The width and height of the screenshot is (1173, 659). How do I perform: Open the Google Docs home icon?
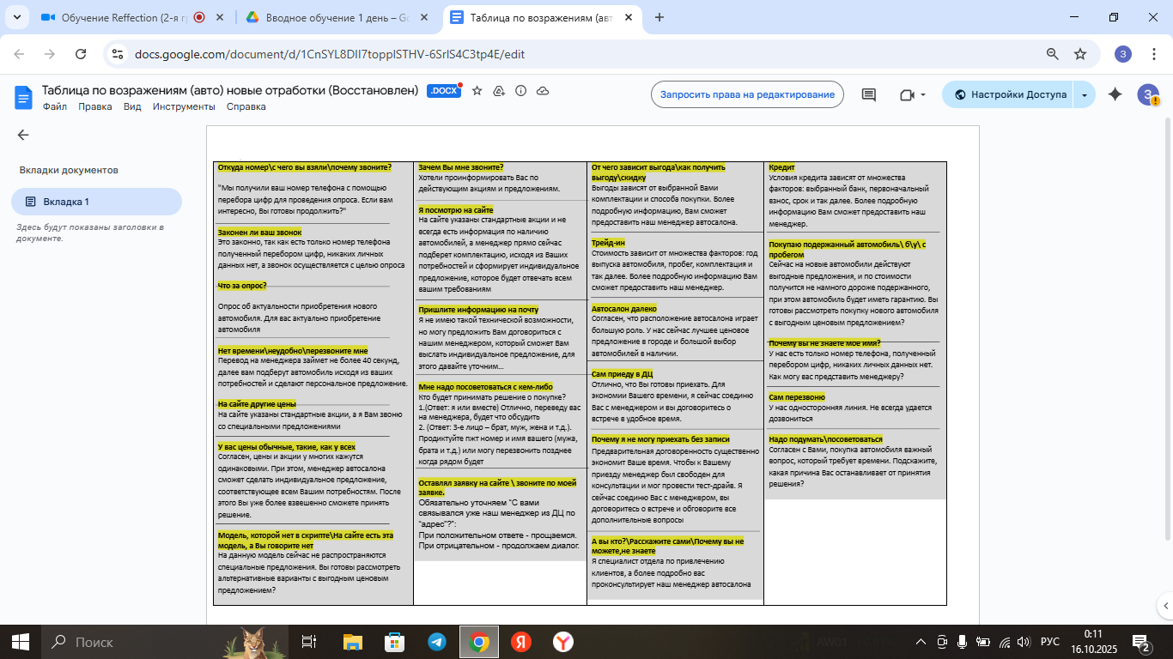23,96
